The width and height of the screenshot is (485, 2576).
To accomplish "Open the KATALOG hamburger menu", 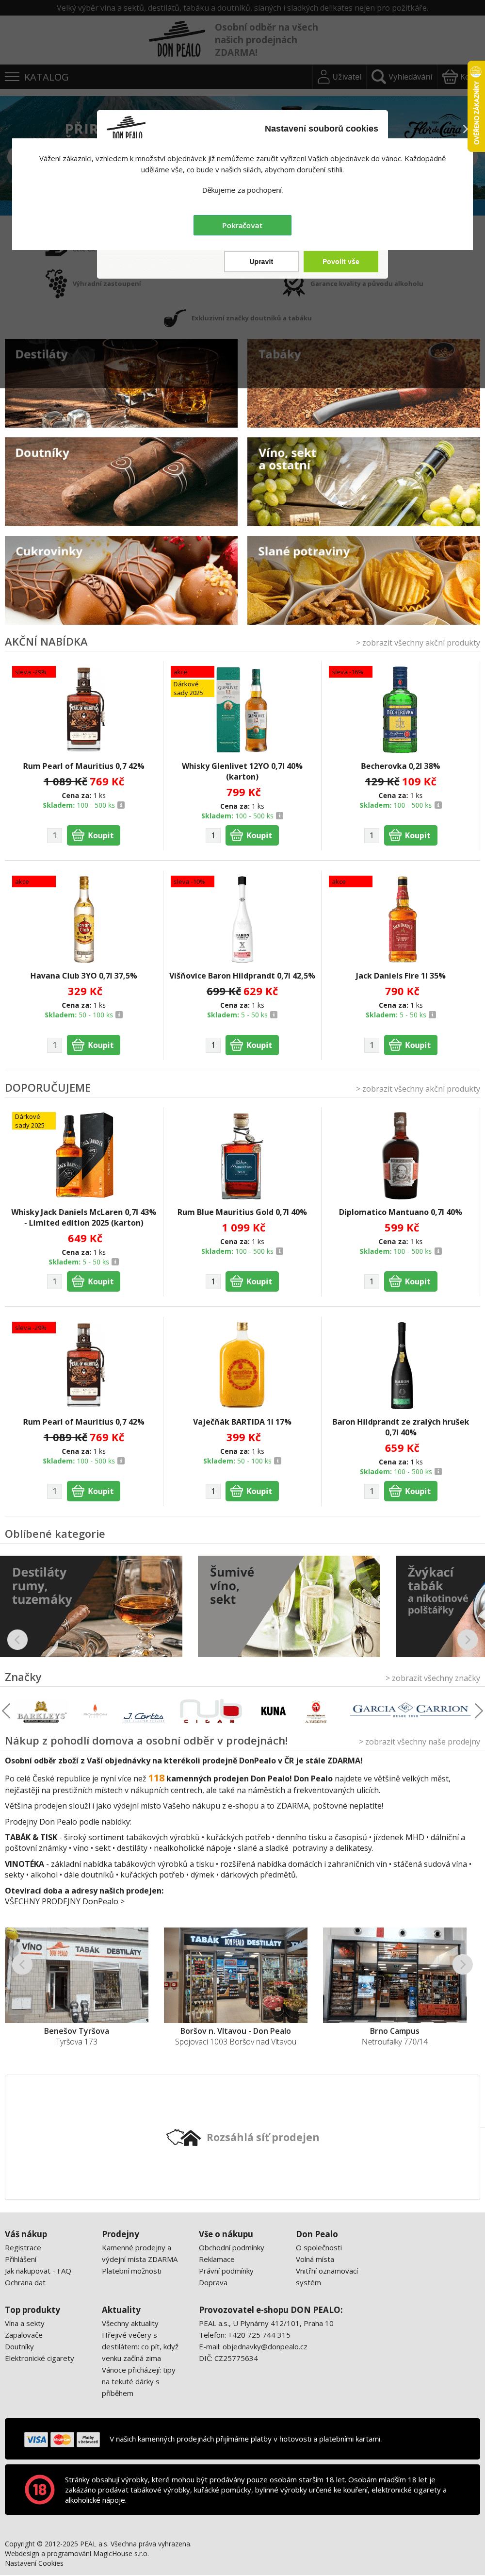I will coord(12,77).
